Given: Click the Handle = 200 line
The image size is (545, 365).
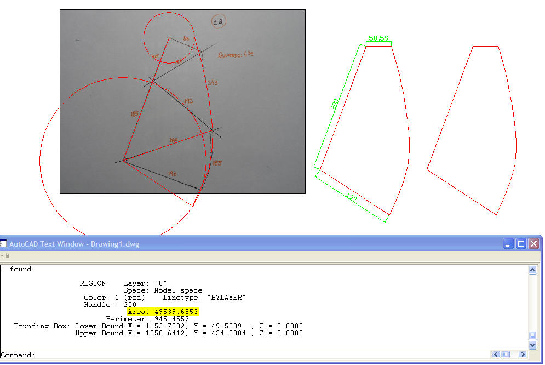Looking at the screenshot, I should point(110,305).
